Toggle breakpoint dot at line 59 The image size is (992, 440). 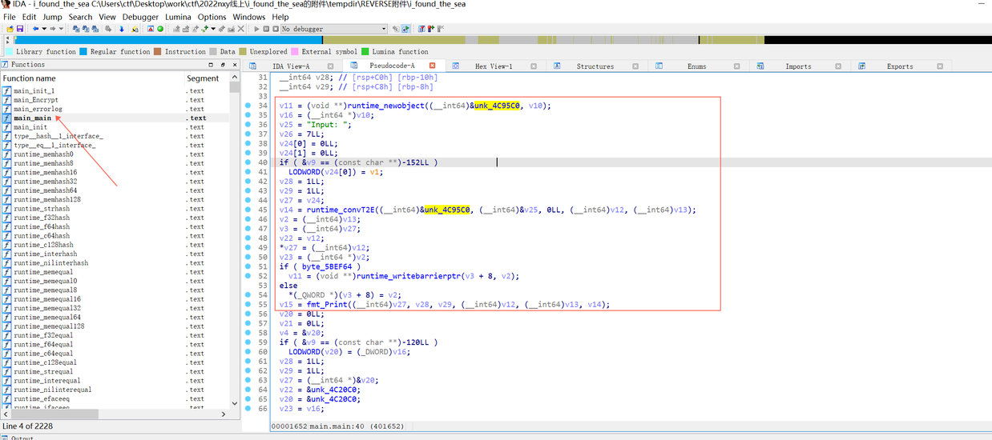pos(248,342)
